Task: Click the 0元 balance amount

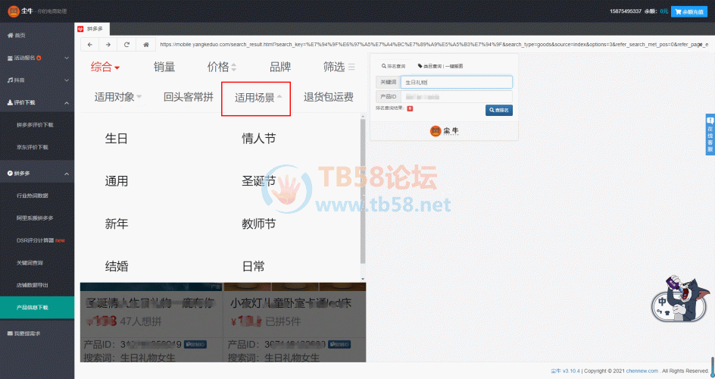Action: 664,11
